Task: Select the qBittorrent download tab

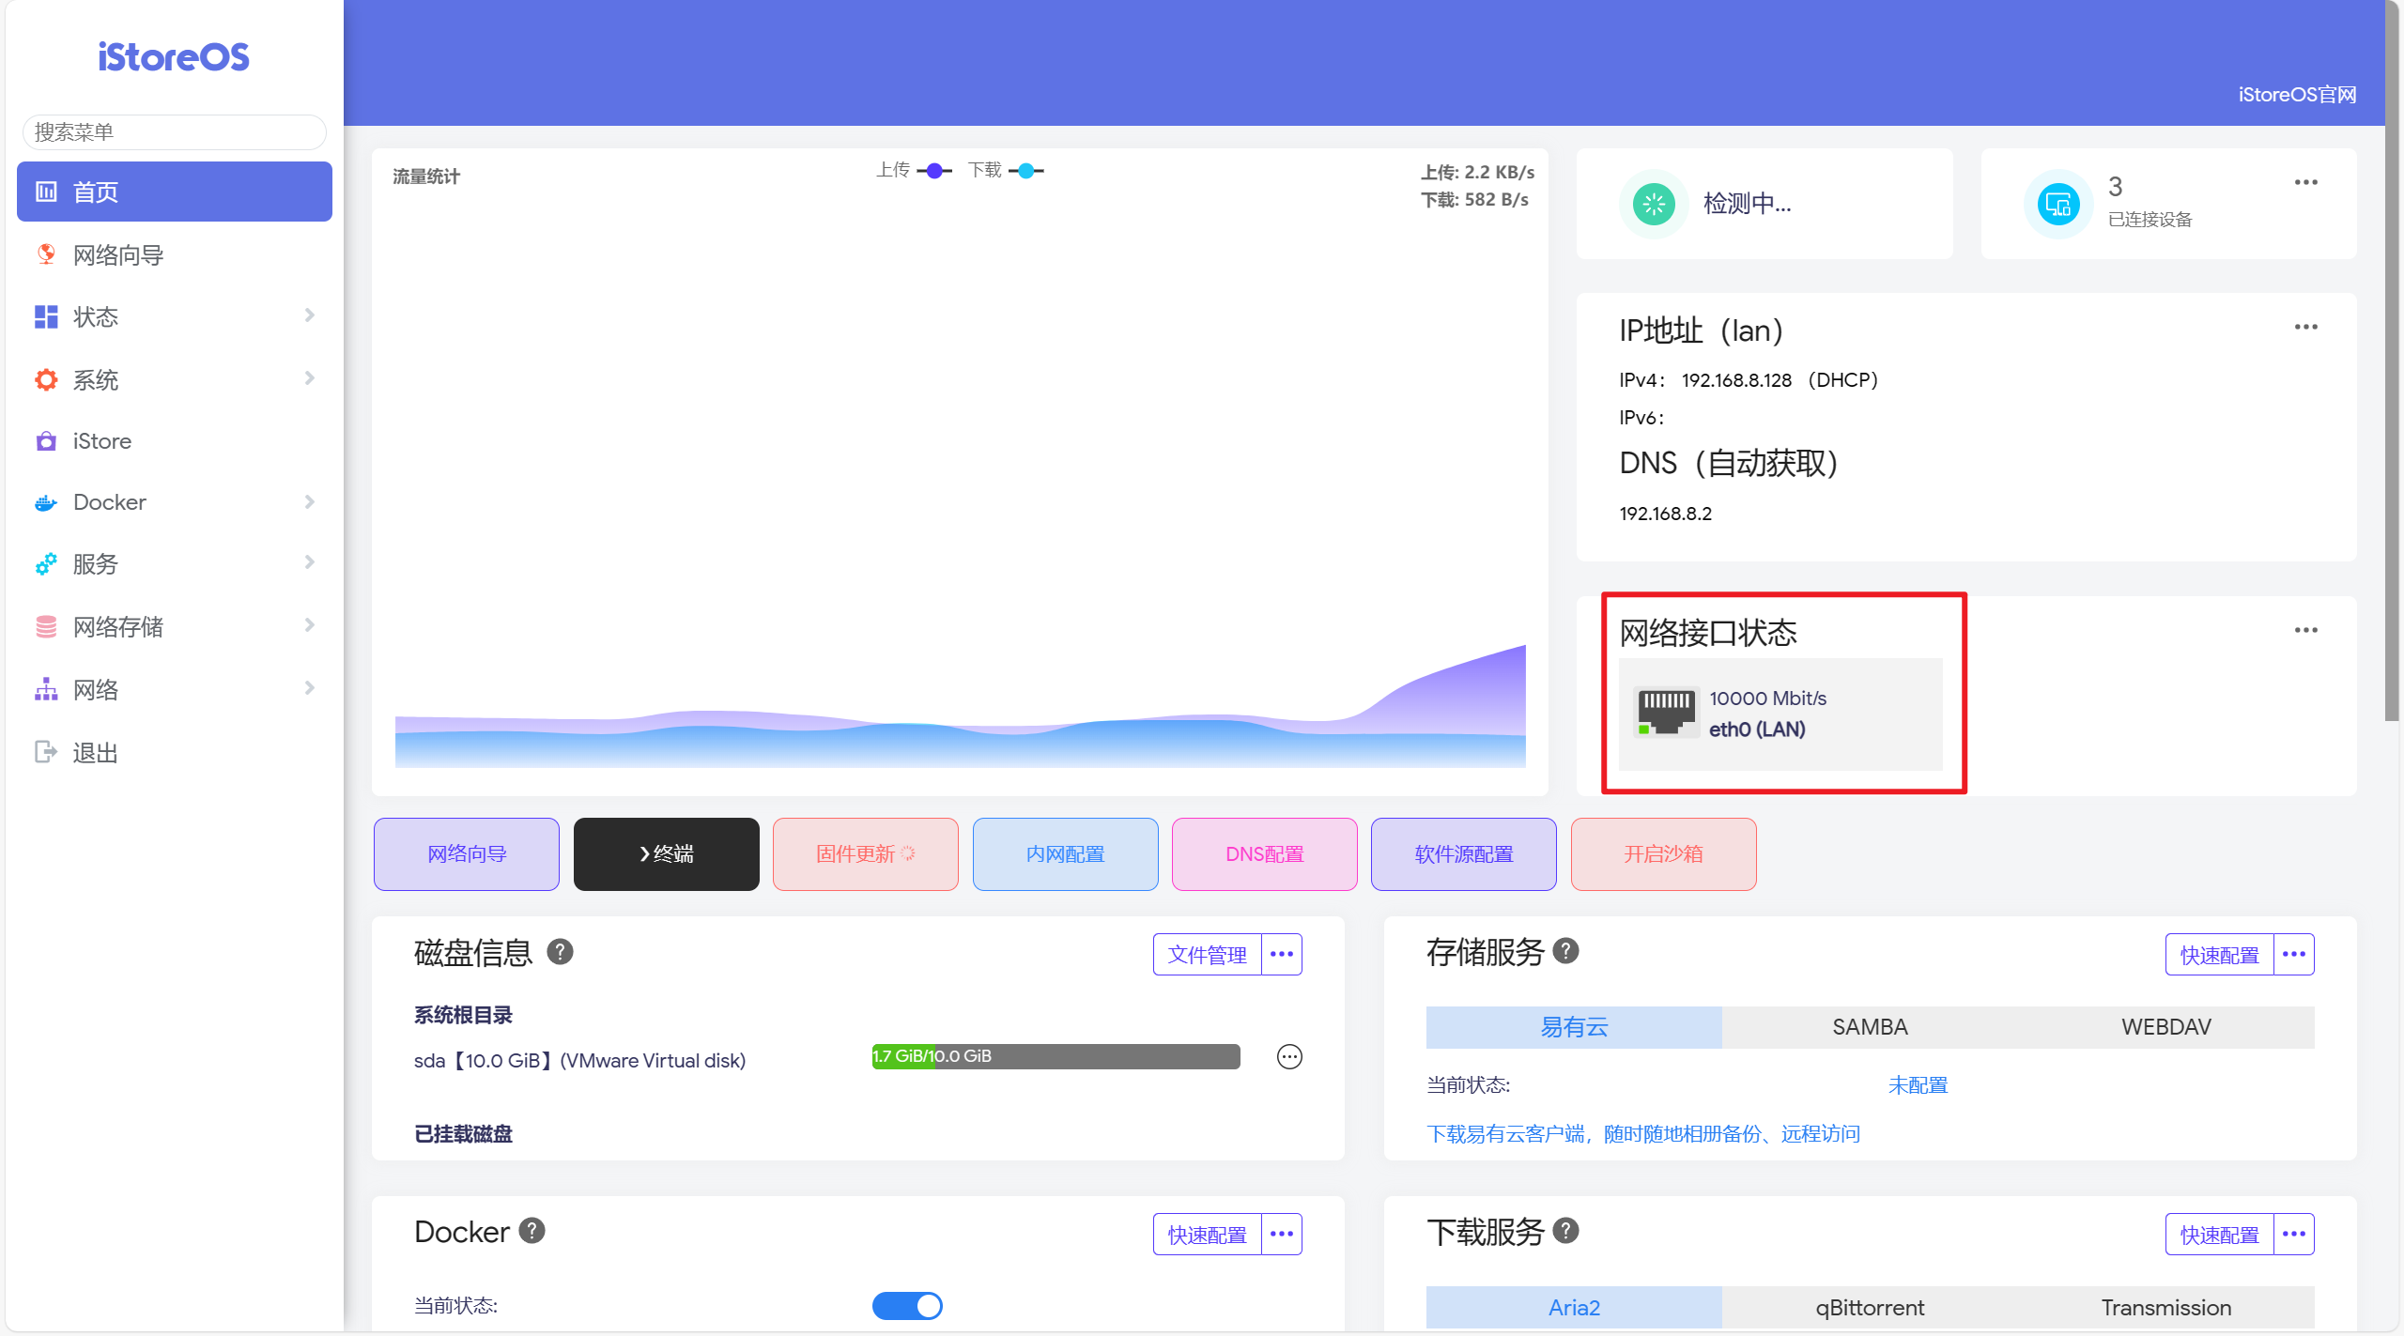Action: point(1870,1307)
